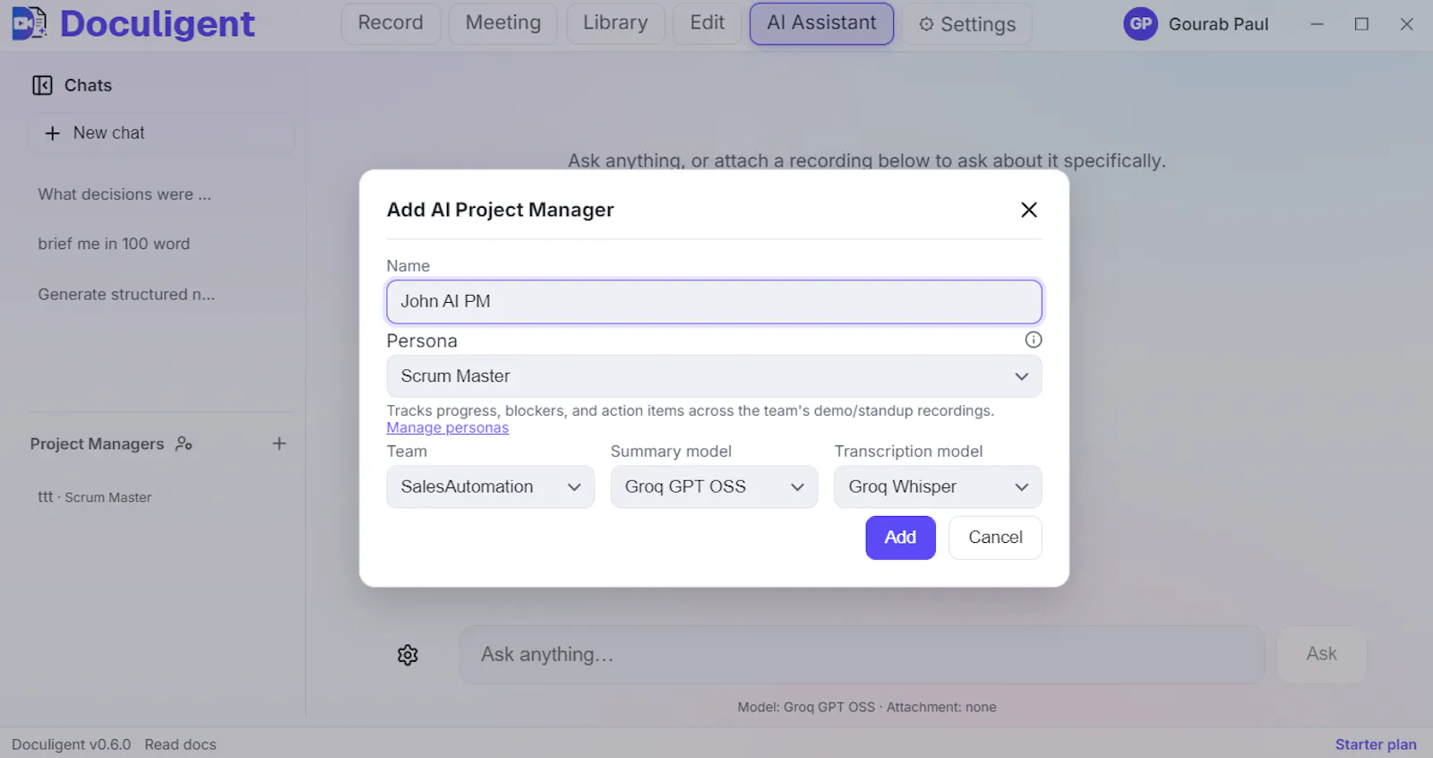Screen dimensions: 1433x758
Task: Switch to the Record tab
Action: click(390, 23)
